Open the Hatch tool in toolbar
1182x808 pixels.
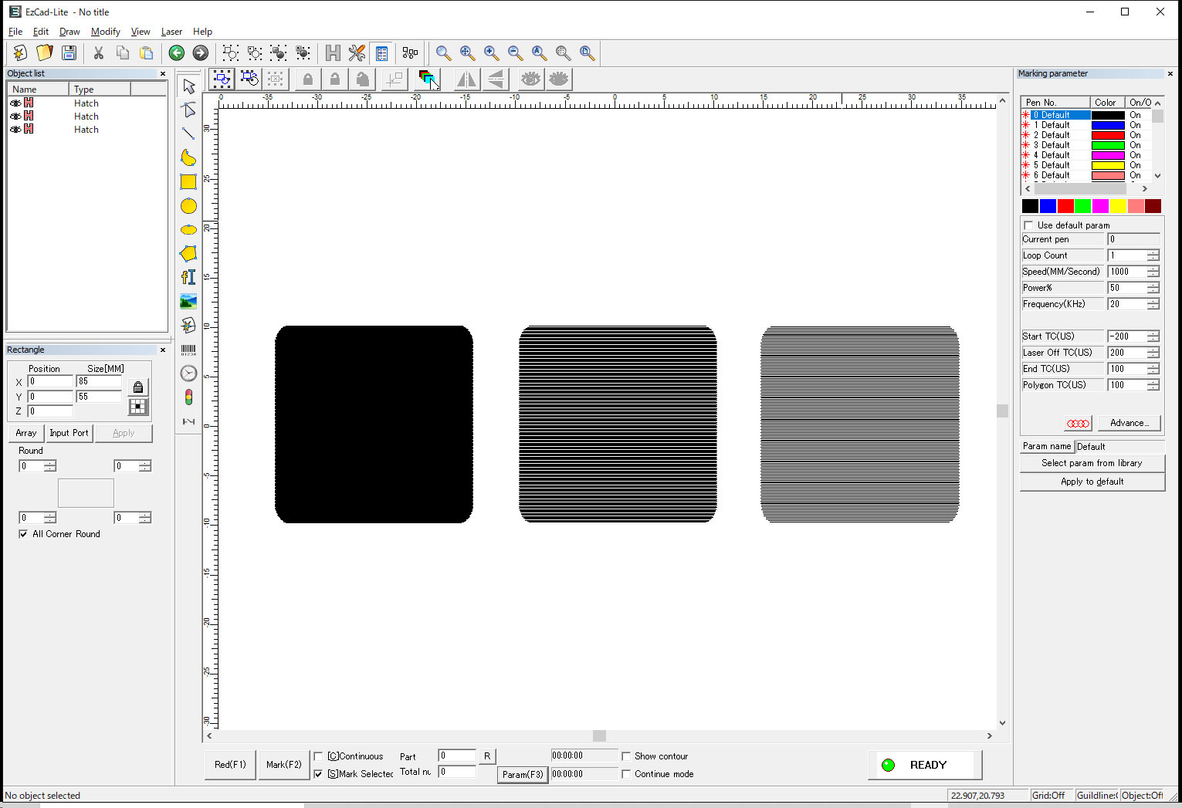[333, 53]
